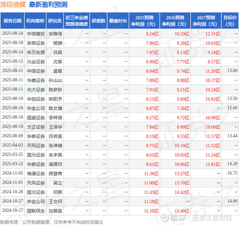The image size is (239, 225).
Task: Click the 最新盈利预测 heading
Action: 48,4
